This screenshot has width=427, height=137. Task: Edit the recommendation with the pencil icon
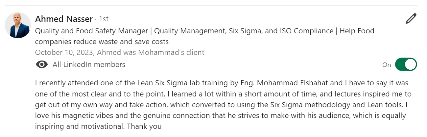411,19
